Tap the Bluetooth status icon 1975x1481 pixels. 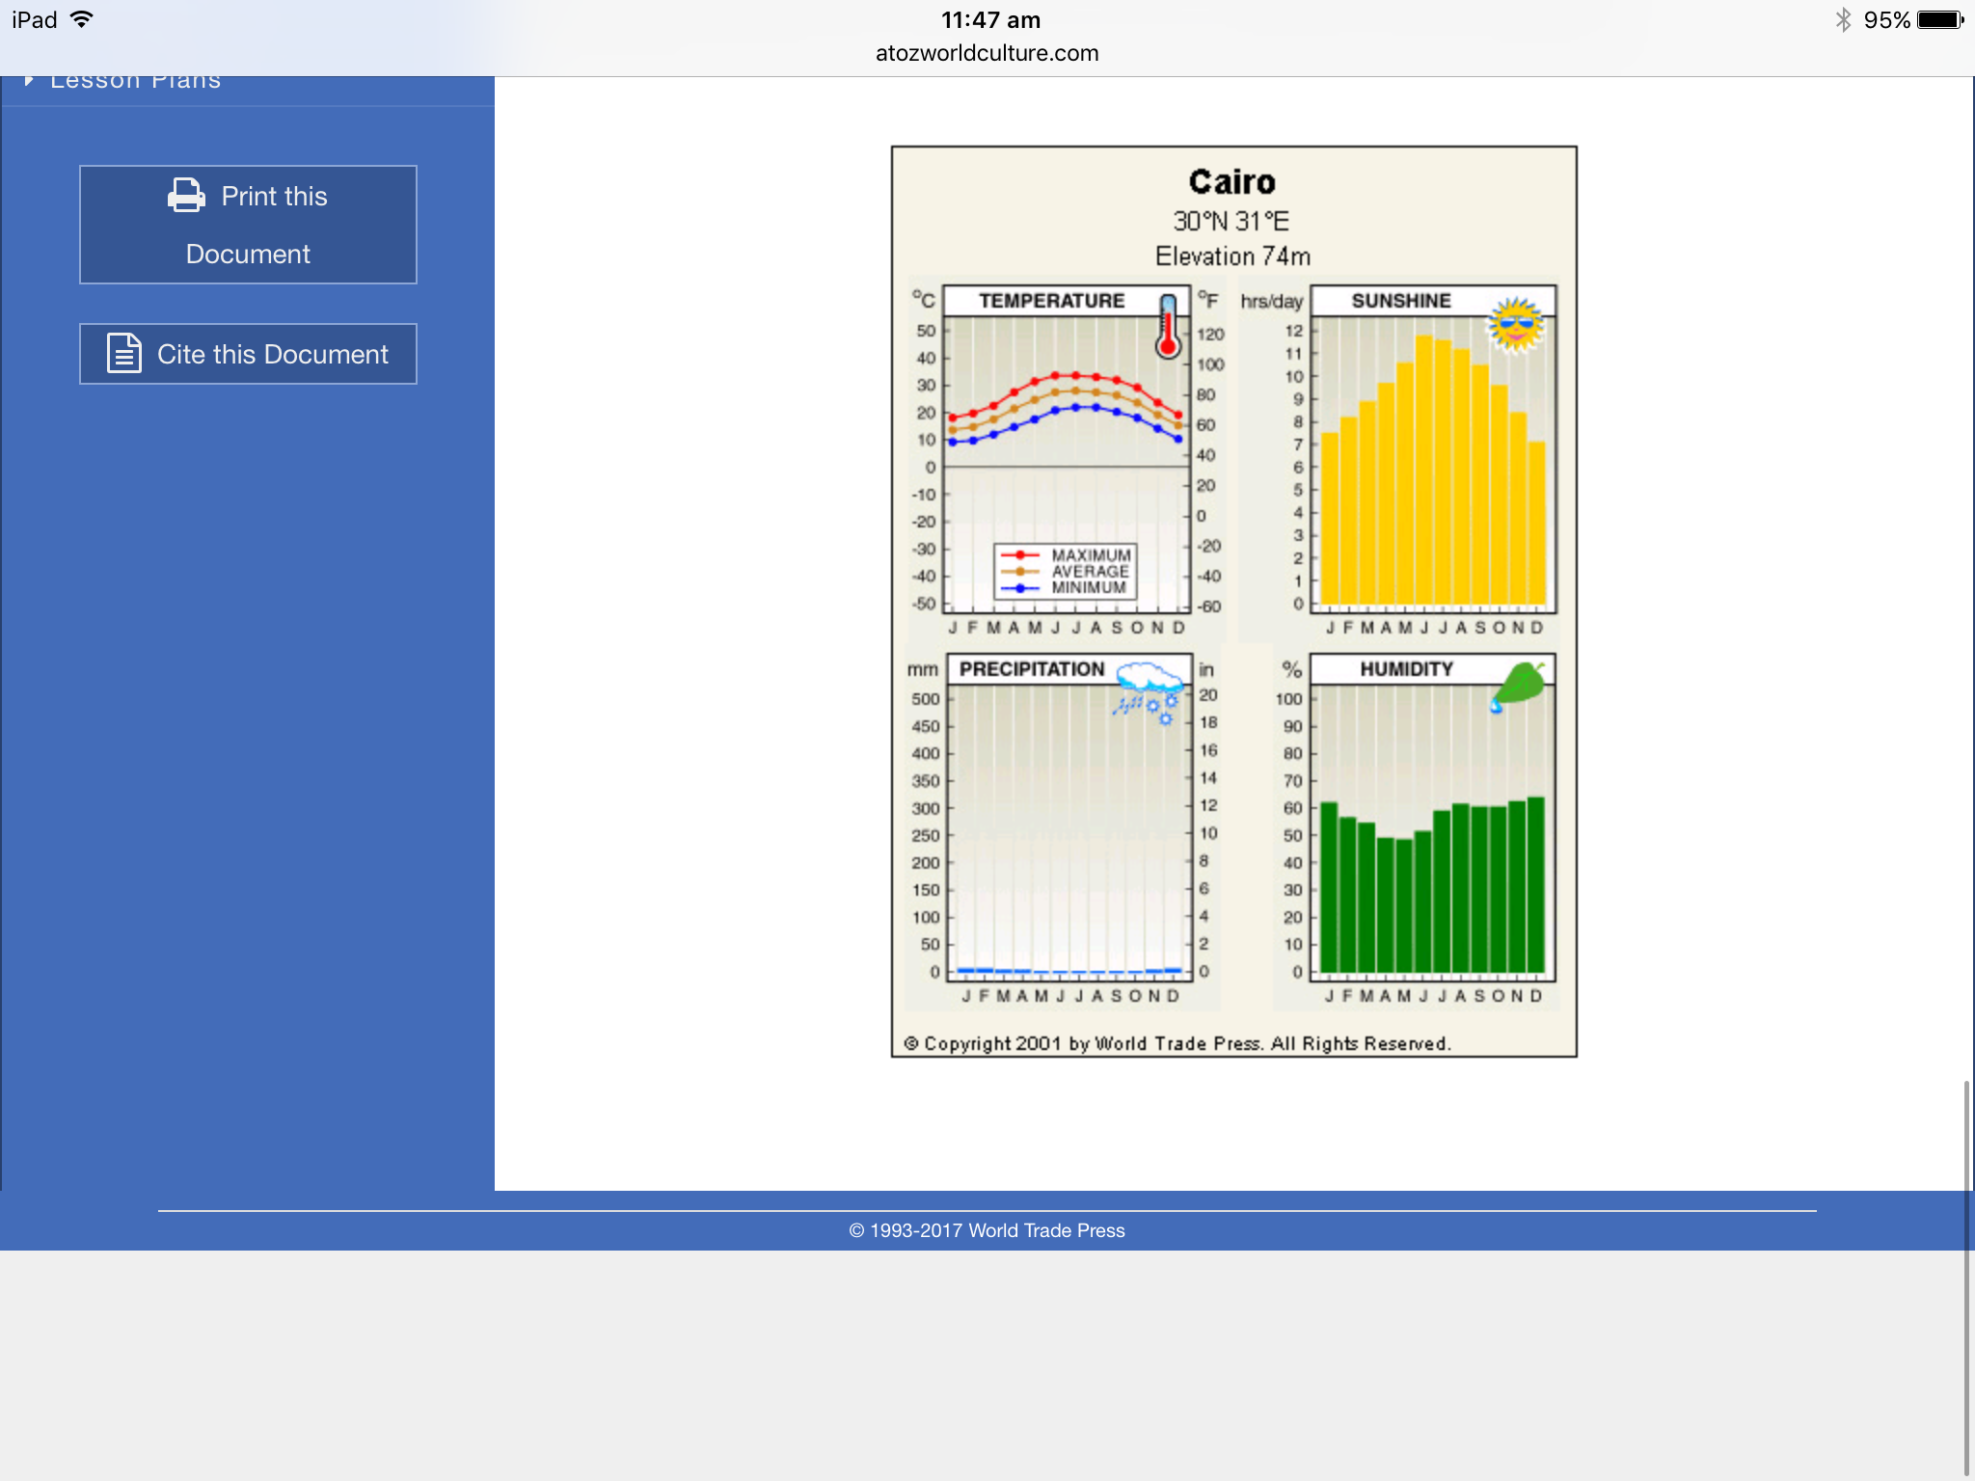click(1843, 19)
